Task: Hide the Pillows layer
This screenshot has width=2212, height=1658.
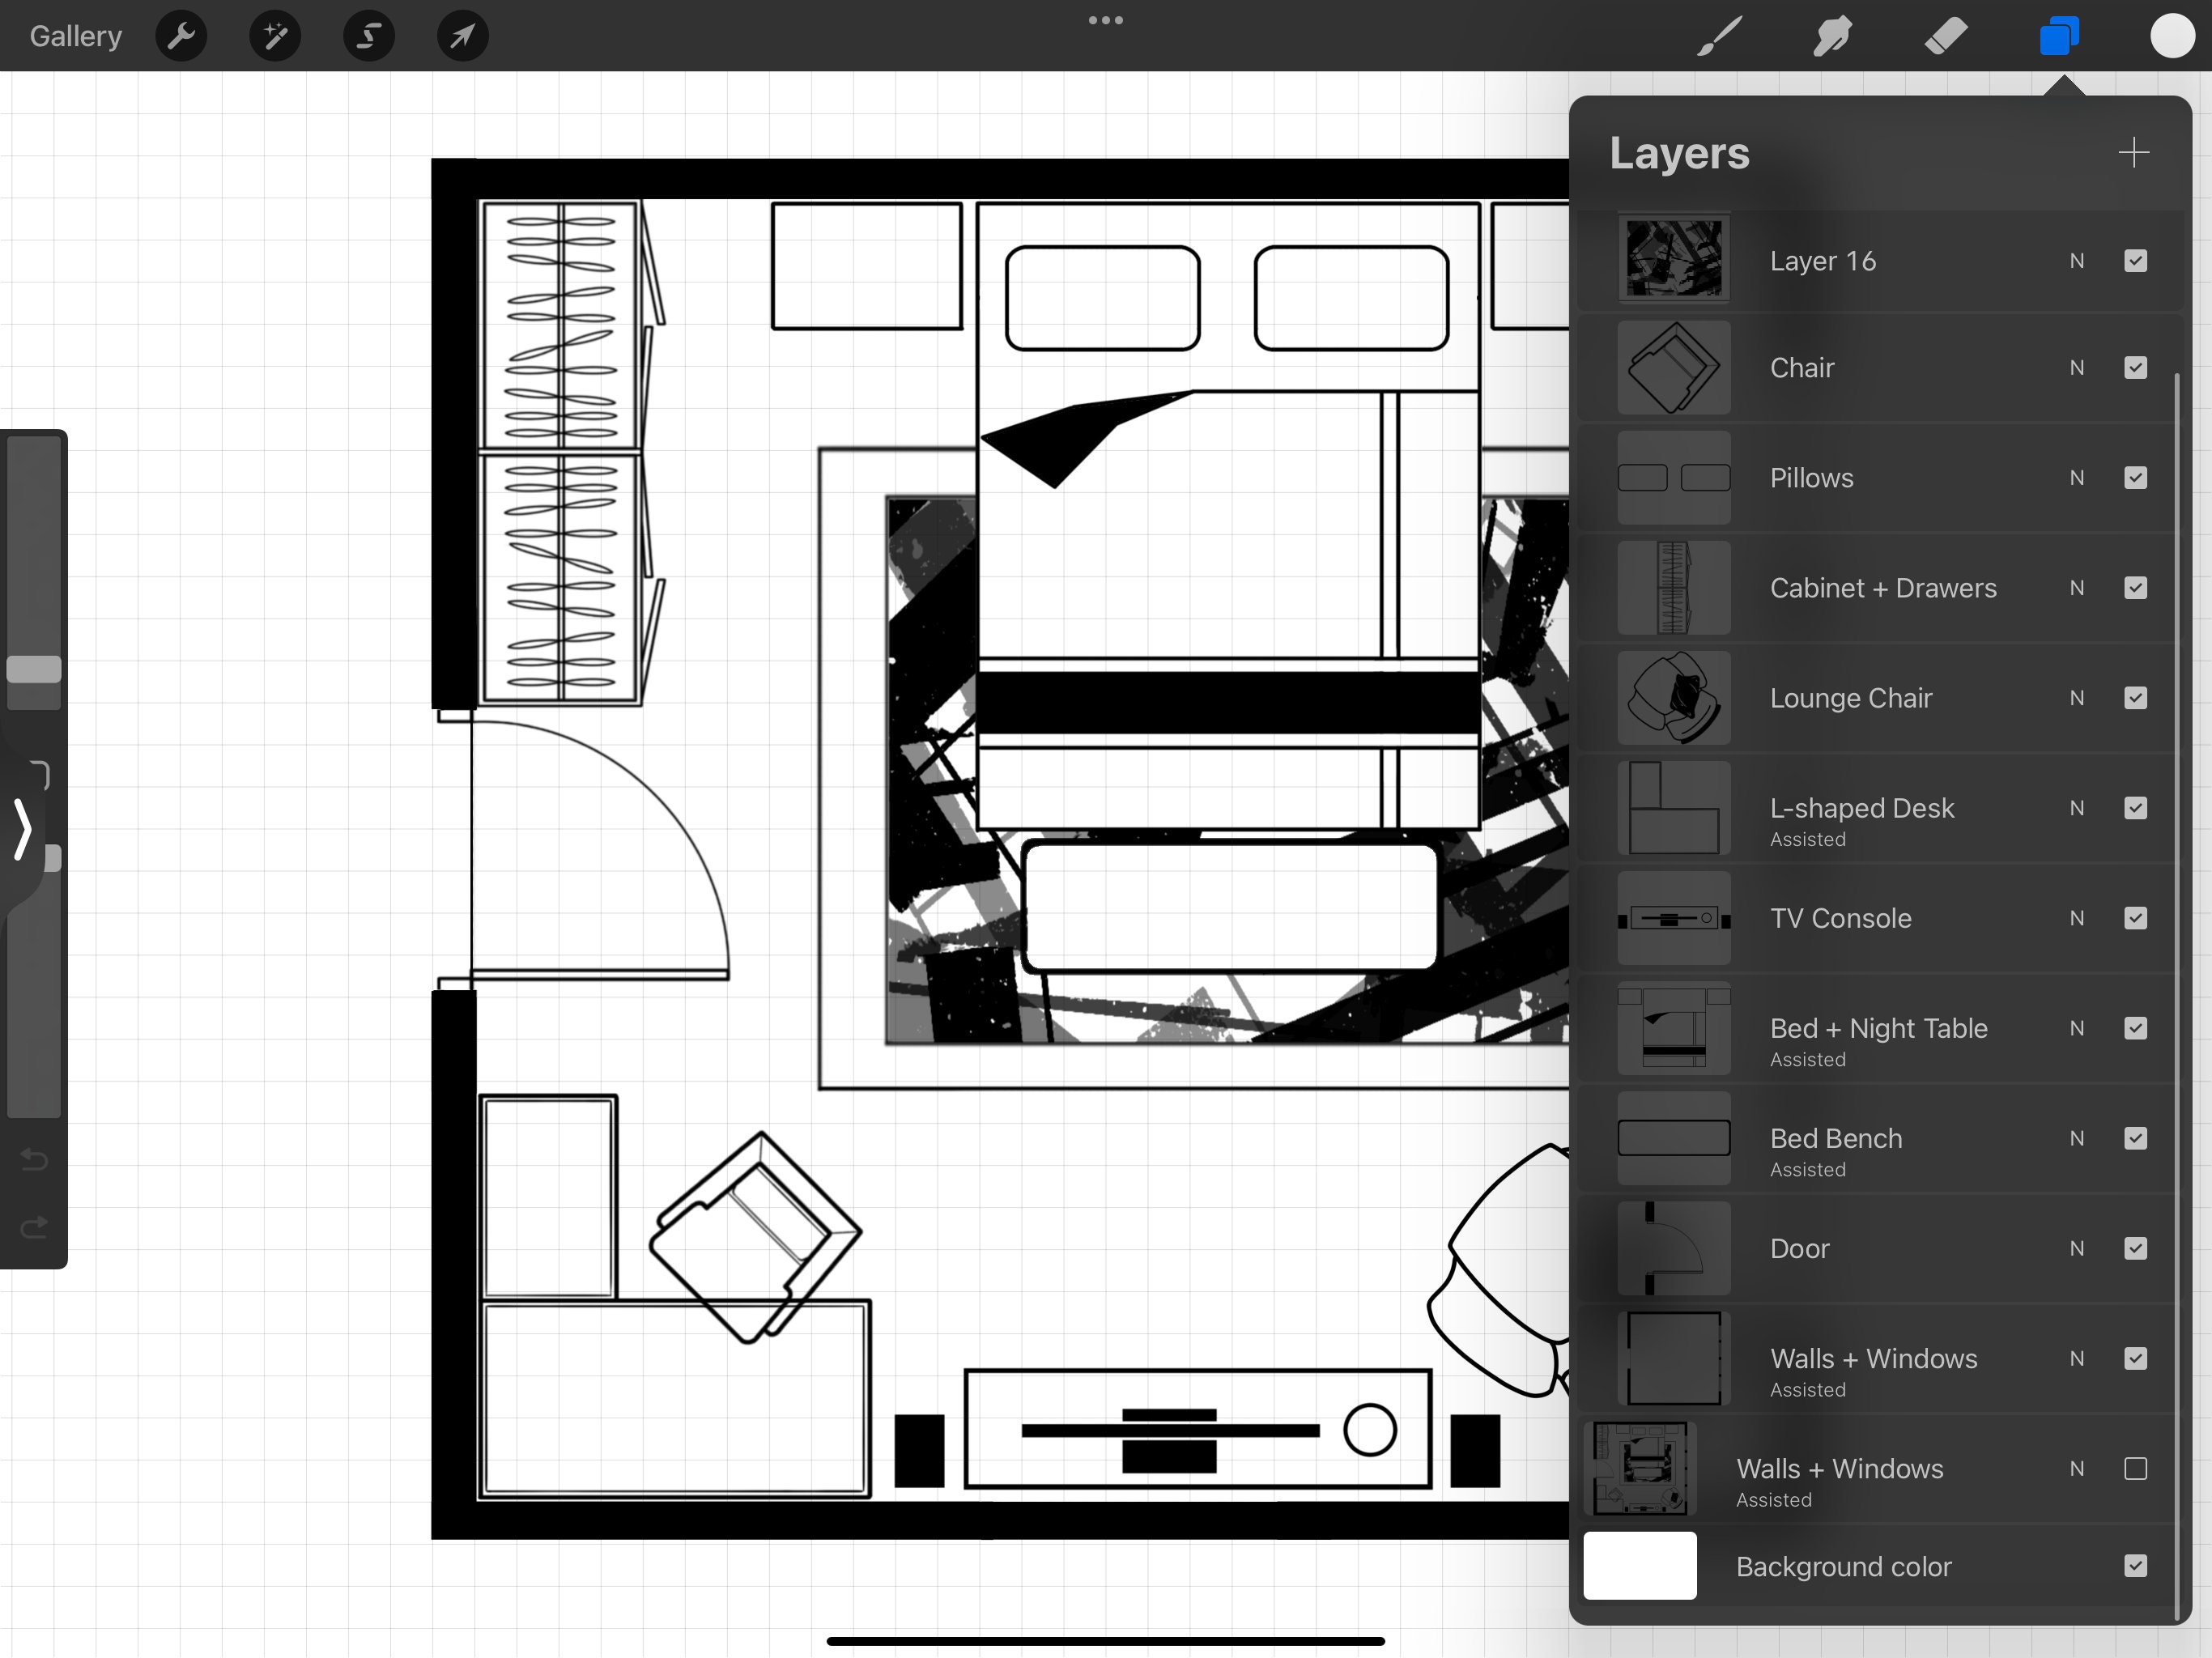Action: tap(2136, 478)
